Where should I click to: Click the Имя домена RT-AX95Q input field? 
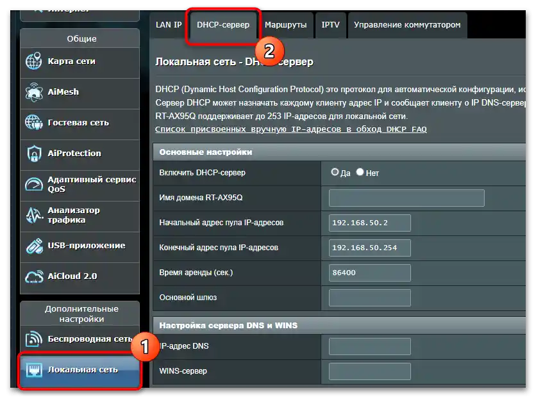click(406, 198)
